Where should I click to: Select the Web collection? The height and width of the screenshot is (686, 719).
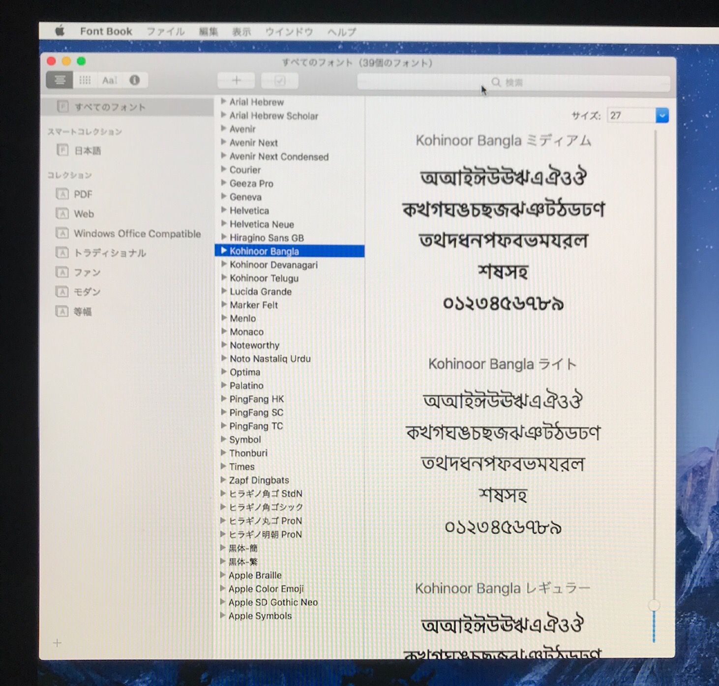(x=84, y=214)
